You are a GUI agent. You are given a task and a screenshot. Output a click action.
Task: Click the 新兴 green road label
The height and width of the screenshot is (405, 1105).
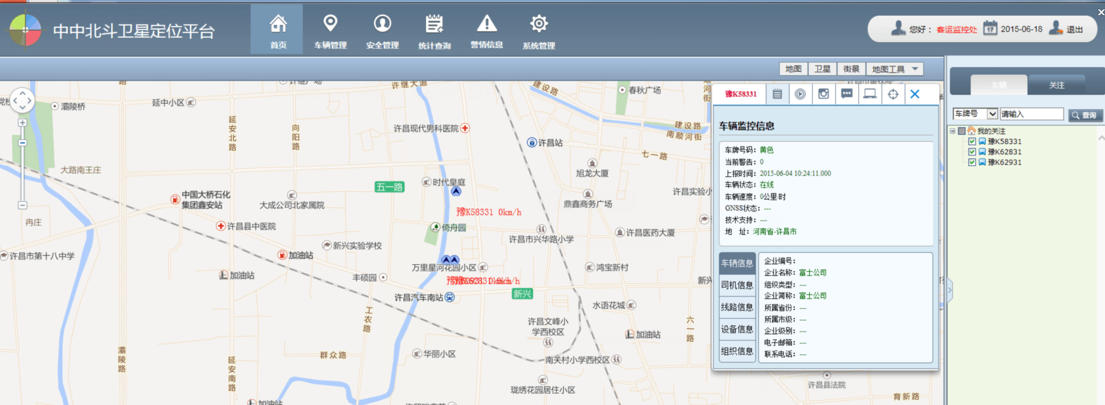coord(522,294)
